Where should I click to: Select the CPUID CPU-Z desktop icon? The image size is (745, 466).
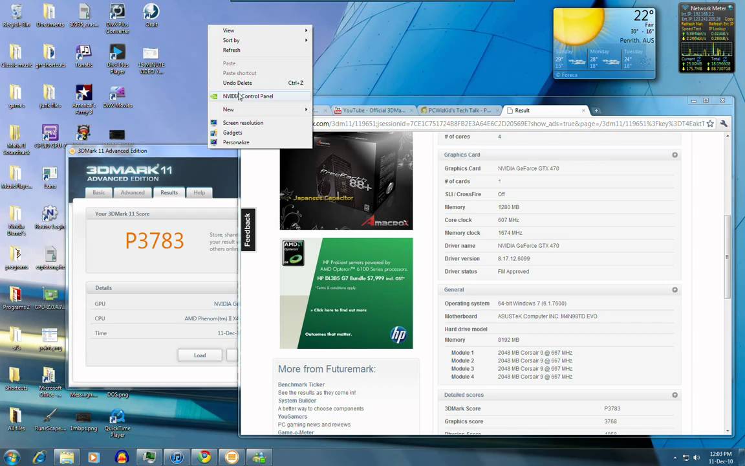pyautogui.click(x=50, y=136)
